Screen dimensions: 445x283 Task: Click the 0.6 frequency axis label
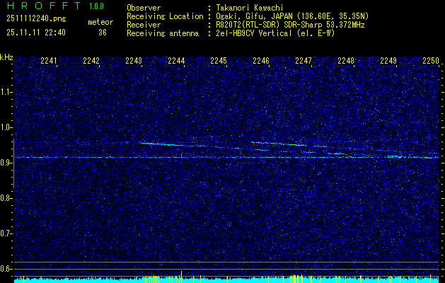tap(6, 269)
